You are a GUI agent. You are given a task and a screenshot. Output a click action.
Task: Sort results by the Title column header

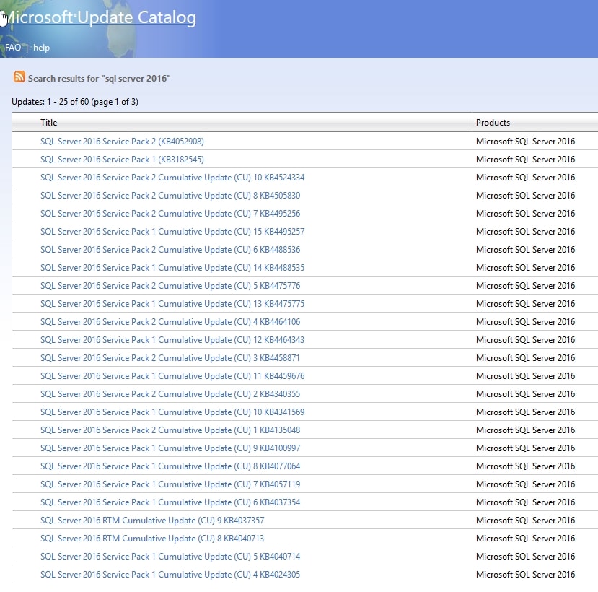coord(49,123)
